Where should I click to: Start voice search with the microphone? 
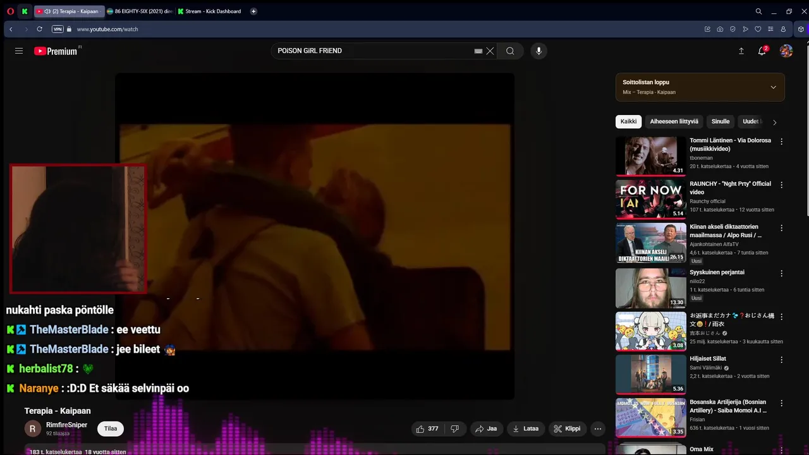pos(538,51)
